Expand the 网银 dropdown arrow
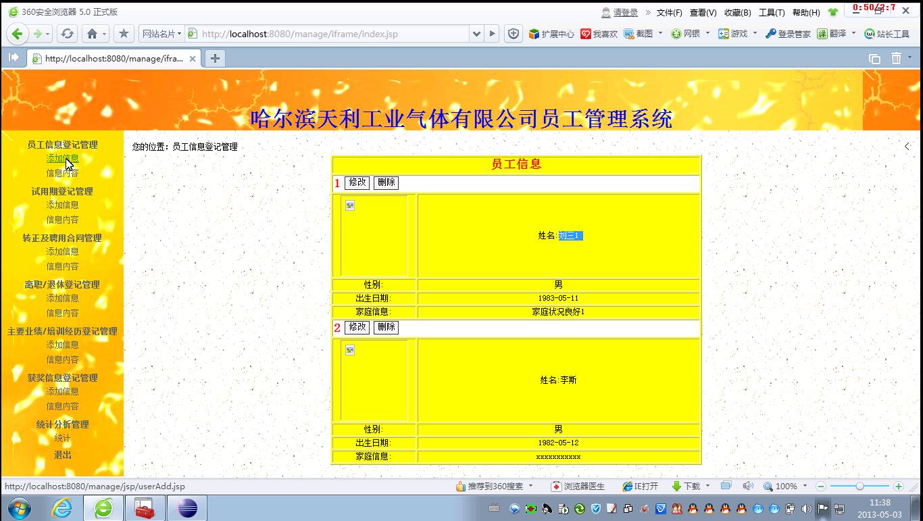 tap(707, 33)
